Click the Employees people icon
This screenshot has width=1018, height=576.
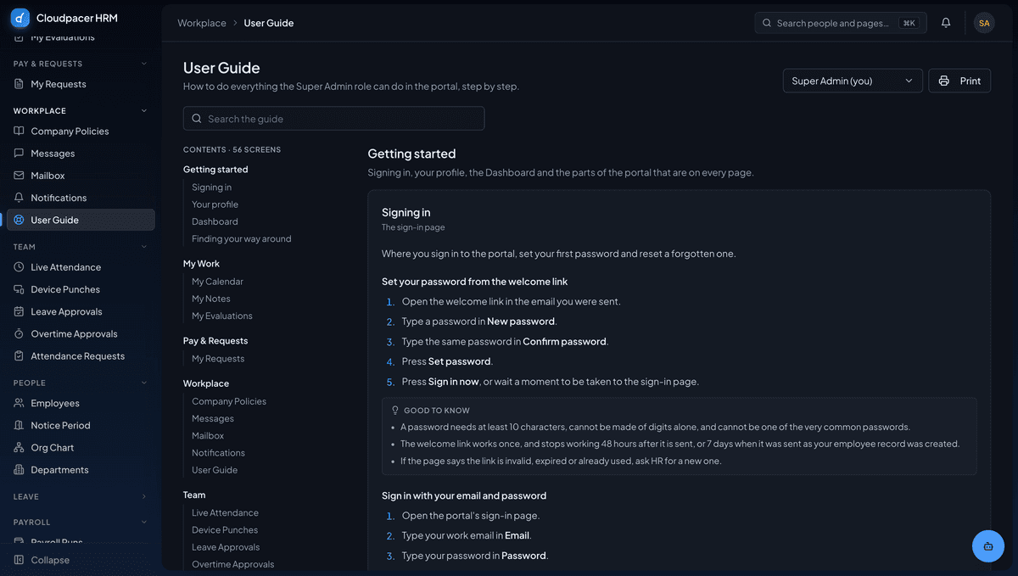click(x=20, y=403)
